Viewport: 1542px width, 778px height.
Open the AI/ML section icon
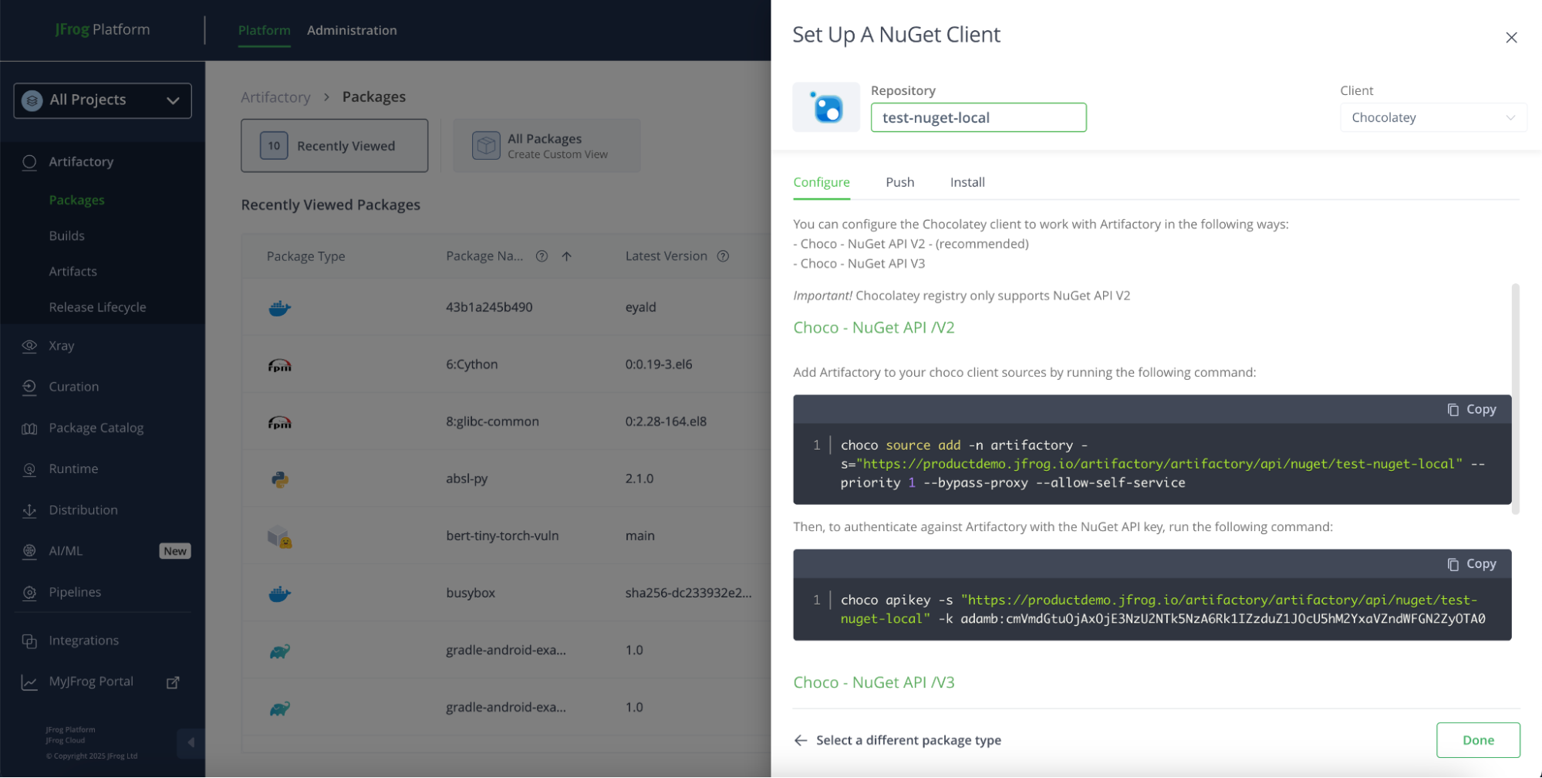(x=29, y=550)
